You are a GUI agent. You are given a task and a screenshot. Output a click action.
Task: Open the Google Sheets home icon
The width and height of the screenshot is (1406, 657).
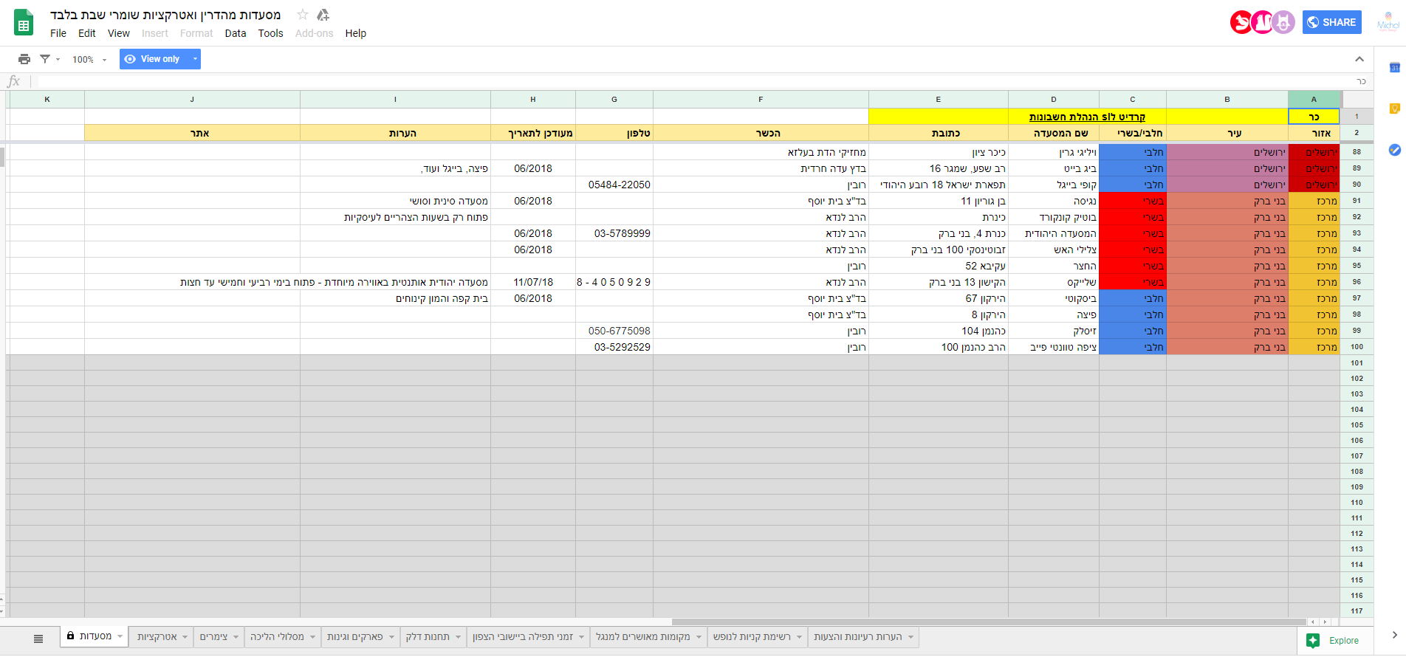[24, 23]
